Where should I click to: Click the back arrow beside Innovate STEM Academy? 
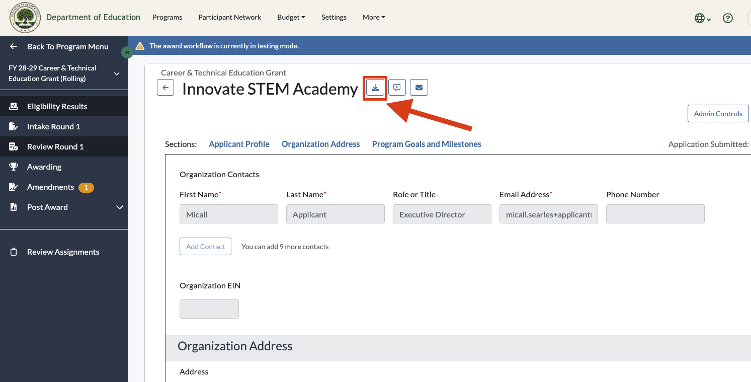point(165,88)
